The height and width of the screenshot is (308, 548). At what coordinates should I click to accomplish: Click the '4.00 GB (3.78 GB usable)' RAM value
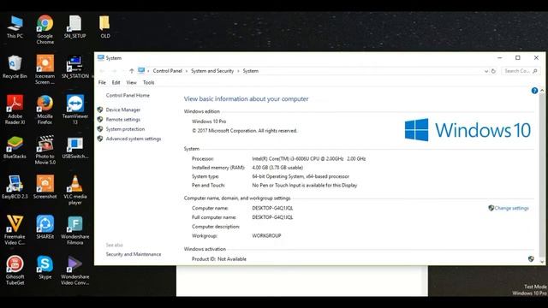pos(277,168)
